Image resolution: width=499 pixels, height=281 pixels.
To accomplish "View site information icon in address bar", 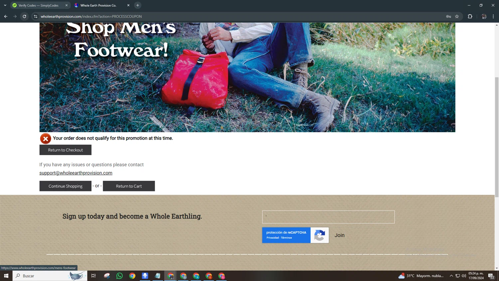I will point(36,16).
